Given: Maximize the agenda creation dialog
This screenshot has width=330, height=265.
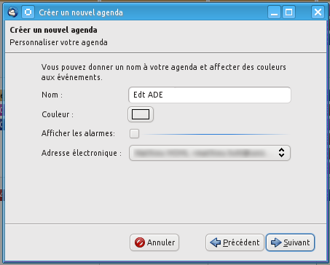Looking at the screenshot, I should click(288, 12).
